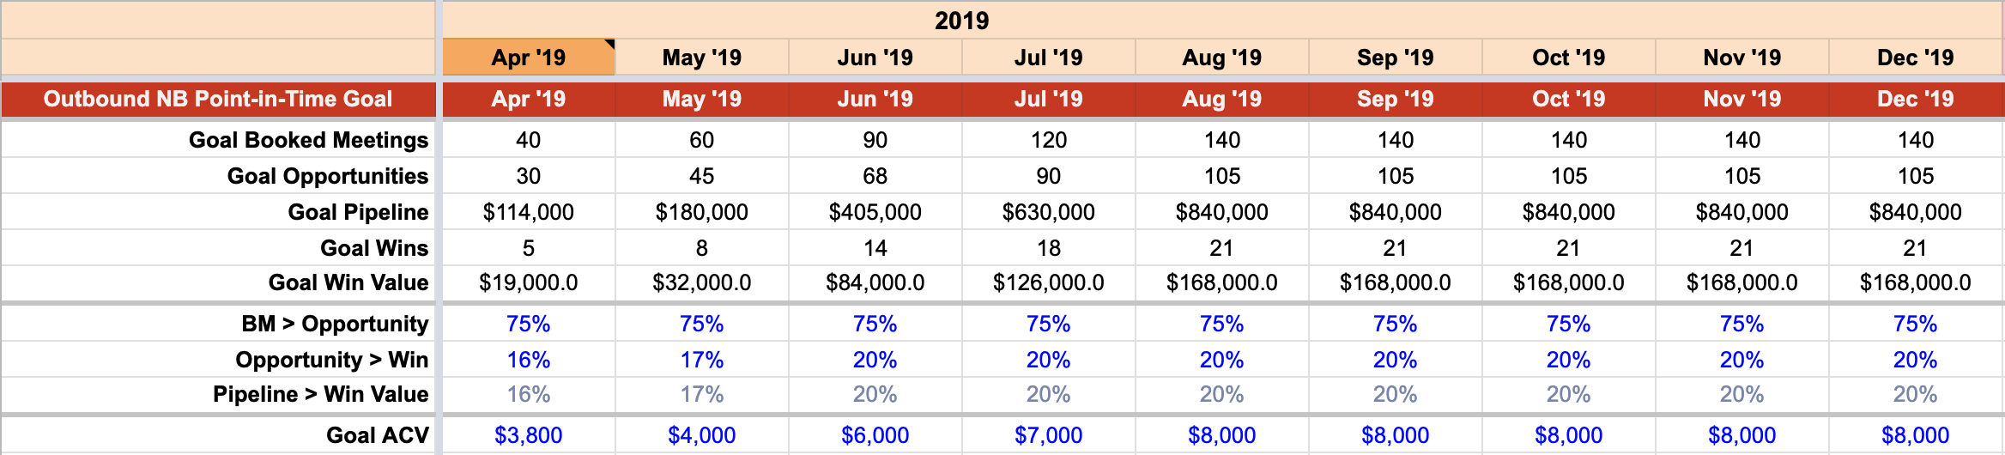This screenshot has height=455, width=2005.
Task: Click the Dec '19 top header cell
Action: (x=1916, y=58)
